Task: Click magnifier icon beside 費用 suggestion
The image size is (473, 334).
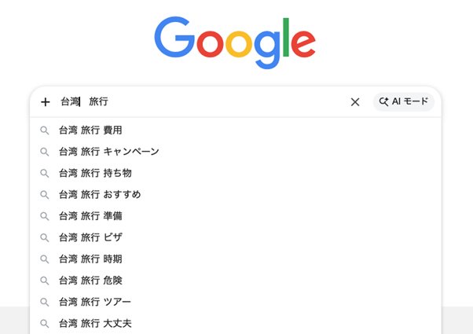Action: pos(45,130)
